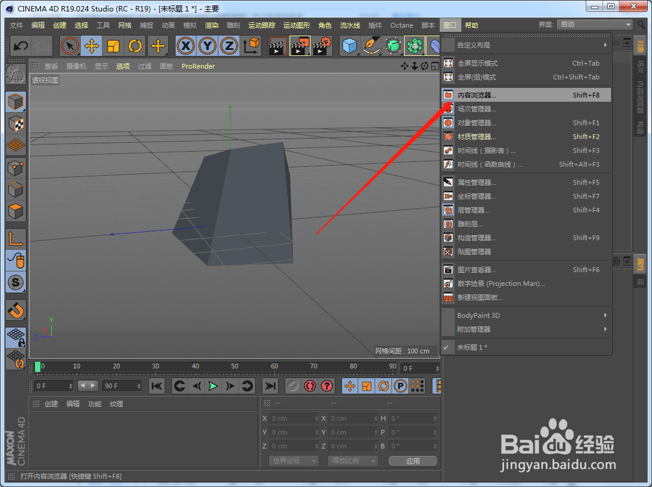Toggle the X axis lock
This screenshot has height=487, width=652.
coord(185,46)
